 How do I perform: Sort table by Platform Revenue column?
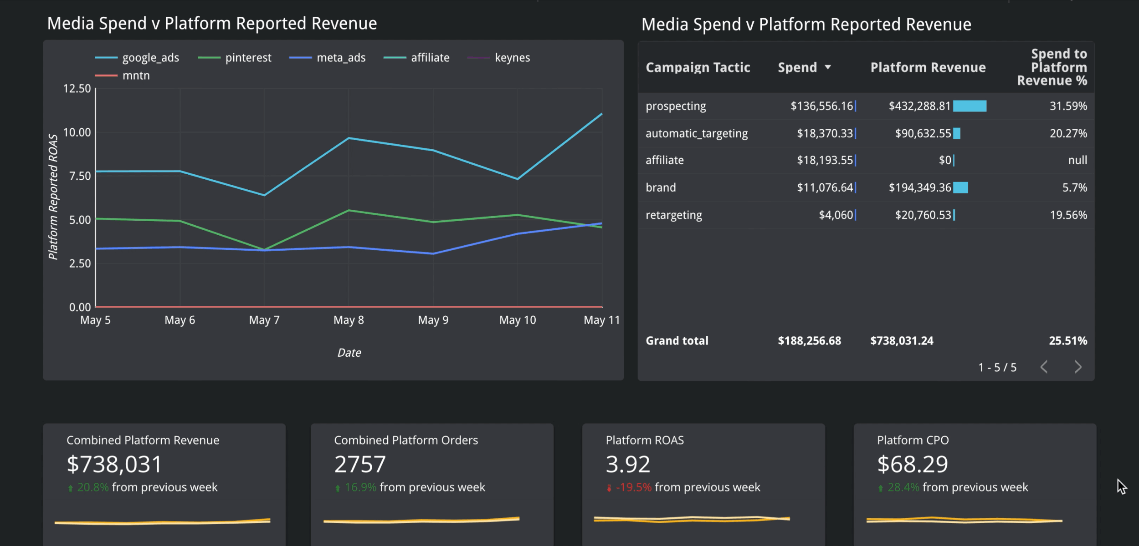pyautogui.click(x=928, y=67)
